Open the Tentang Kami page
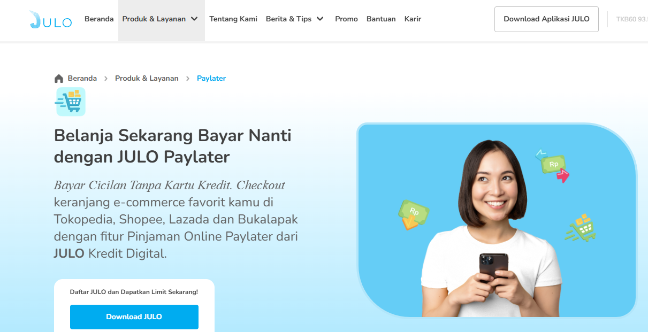Image resolution: width=648 pixels, height=332 pixels. click(x=233, y=19)
